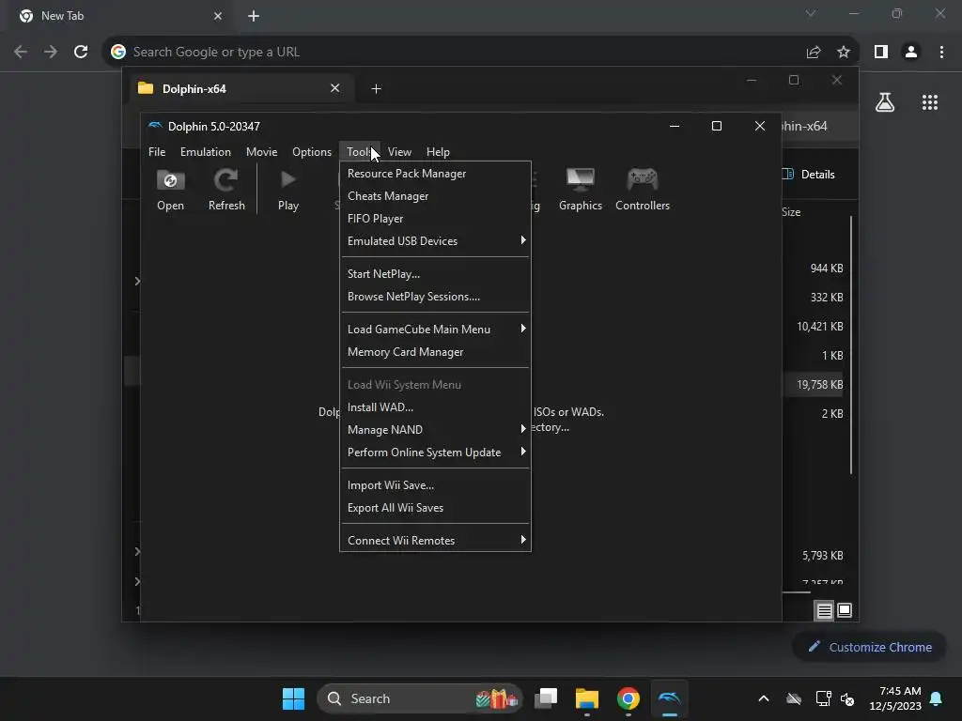Select FIFO Player menu entry
962x721 pixels.
(435, 219)
